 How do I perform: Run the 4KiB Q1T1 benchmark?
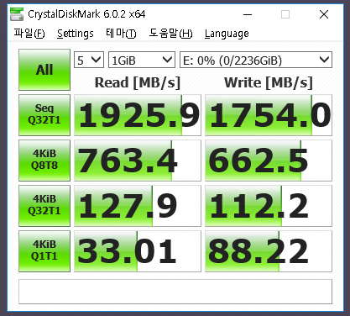44,251
